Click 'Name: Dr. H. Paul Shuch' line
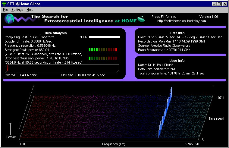The width and height of the screenshot is (229, 148). point(156,65)
